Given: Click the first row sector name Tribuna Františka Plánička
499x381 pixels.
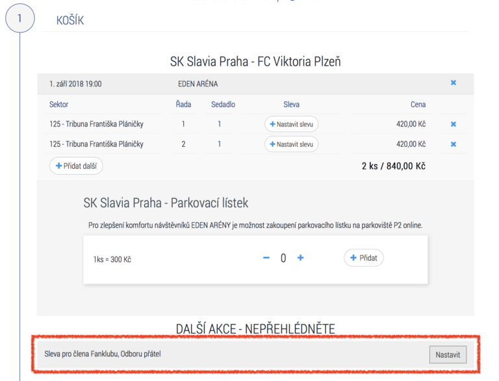Looking at the screenshot, I should coord(96,124).
